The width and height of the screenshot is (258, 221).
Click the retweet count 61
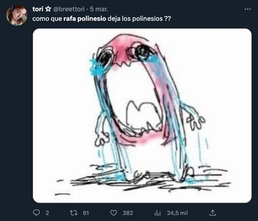pos(86,213)
